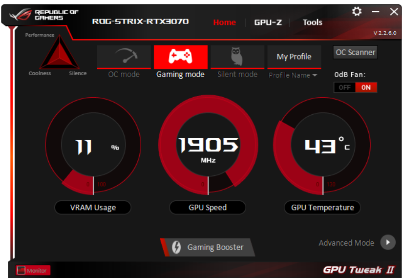Open the Tools tab
403x278 pixels.
tap(312, 22)
